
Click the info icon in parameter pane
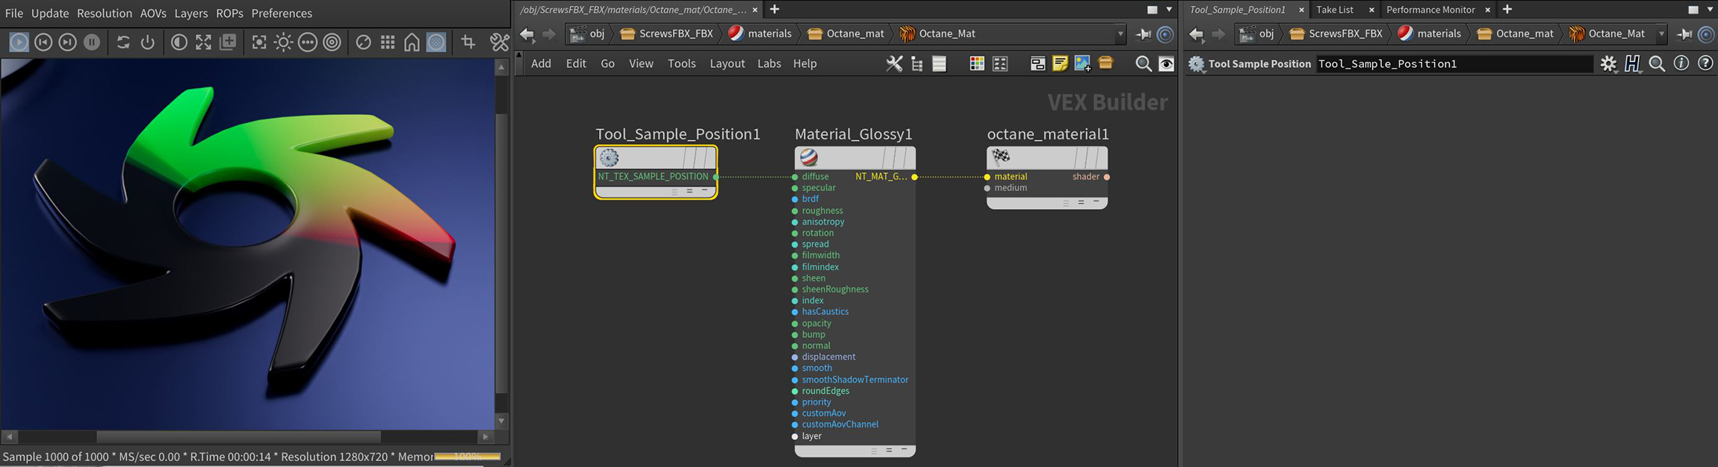click(x=1681, y=63)
